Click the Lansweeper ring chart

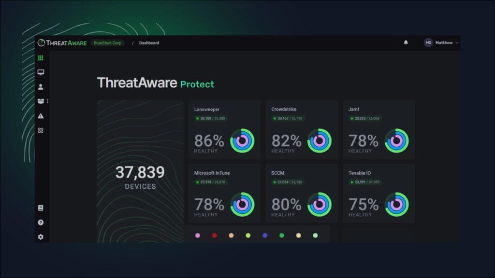[242, 140]
